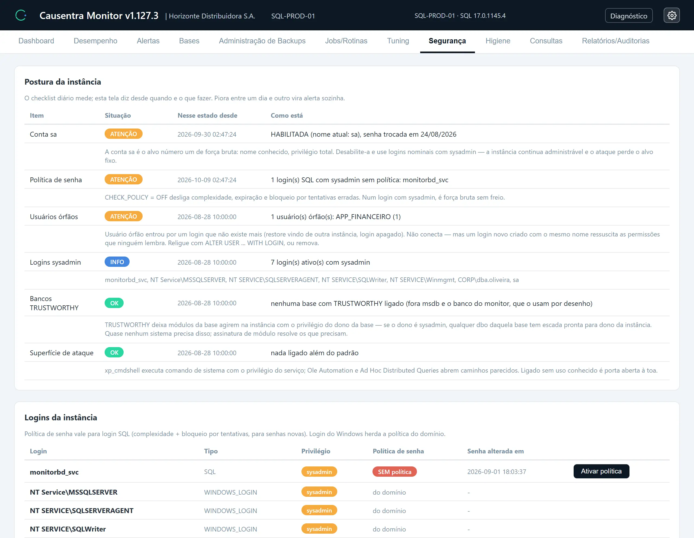Click OK badge for Superfície de ataque
This screenshot has width=694, height=538.
(x=114, y=352)
